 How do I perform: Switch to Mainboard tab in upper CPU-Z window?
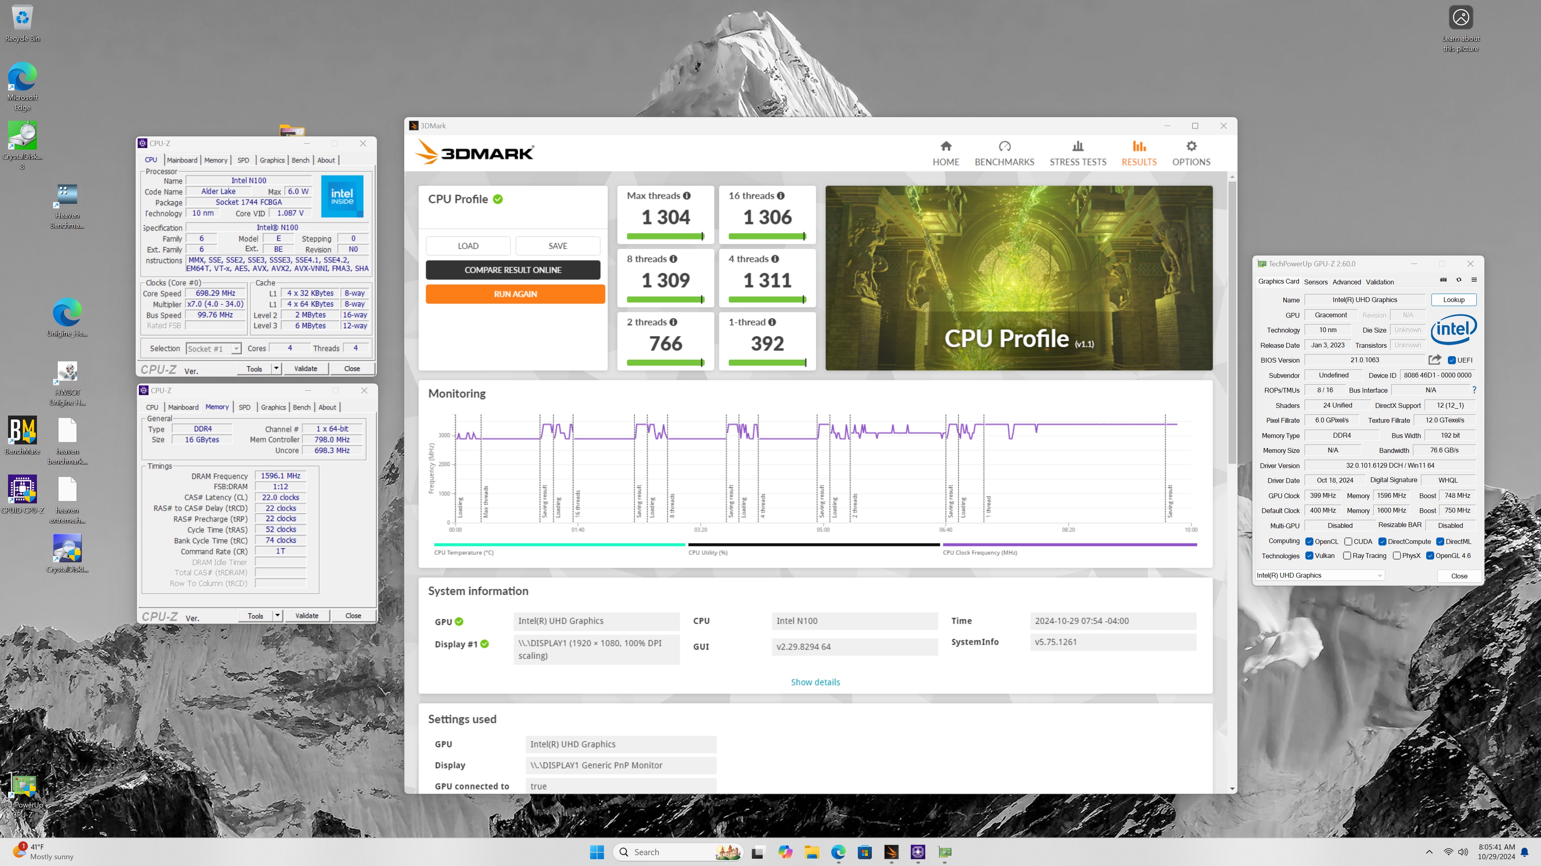(182, 160)
